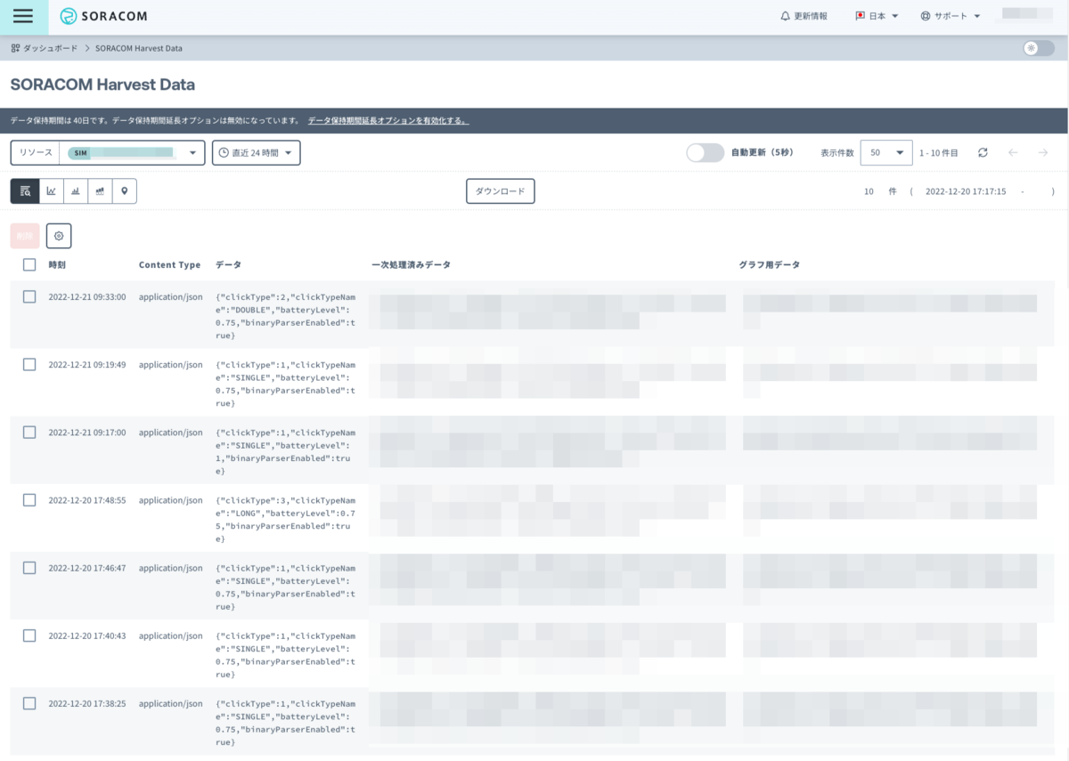The width and height of the screenshot is (1069, 761).
Task: Click SORACOM Harvest Data breadcrumb
Action: coord(139,48)
